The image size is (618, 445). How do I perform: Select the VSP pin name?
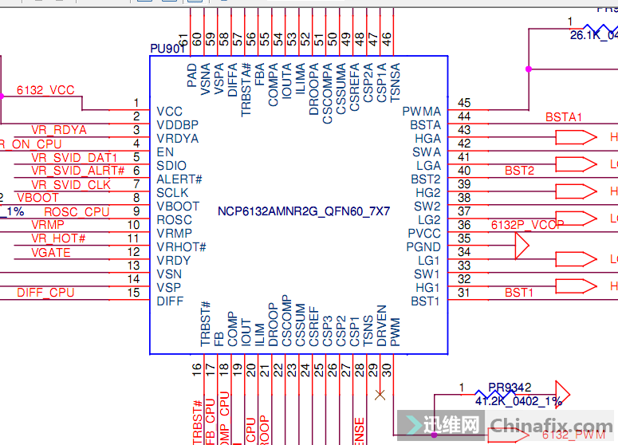(169, 288)
